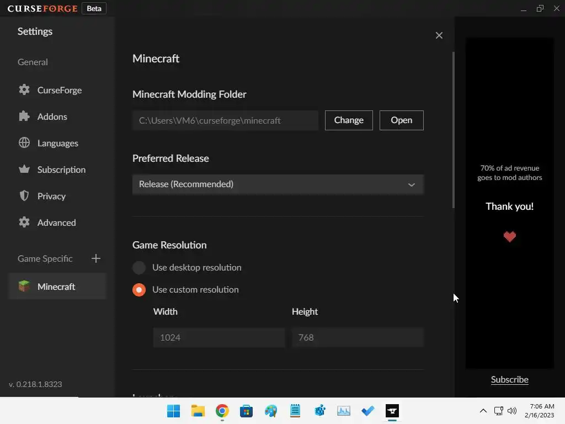
Task: Click the 'Game Specific' heading
Action: pyautogui.click(x=45, y=258)
